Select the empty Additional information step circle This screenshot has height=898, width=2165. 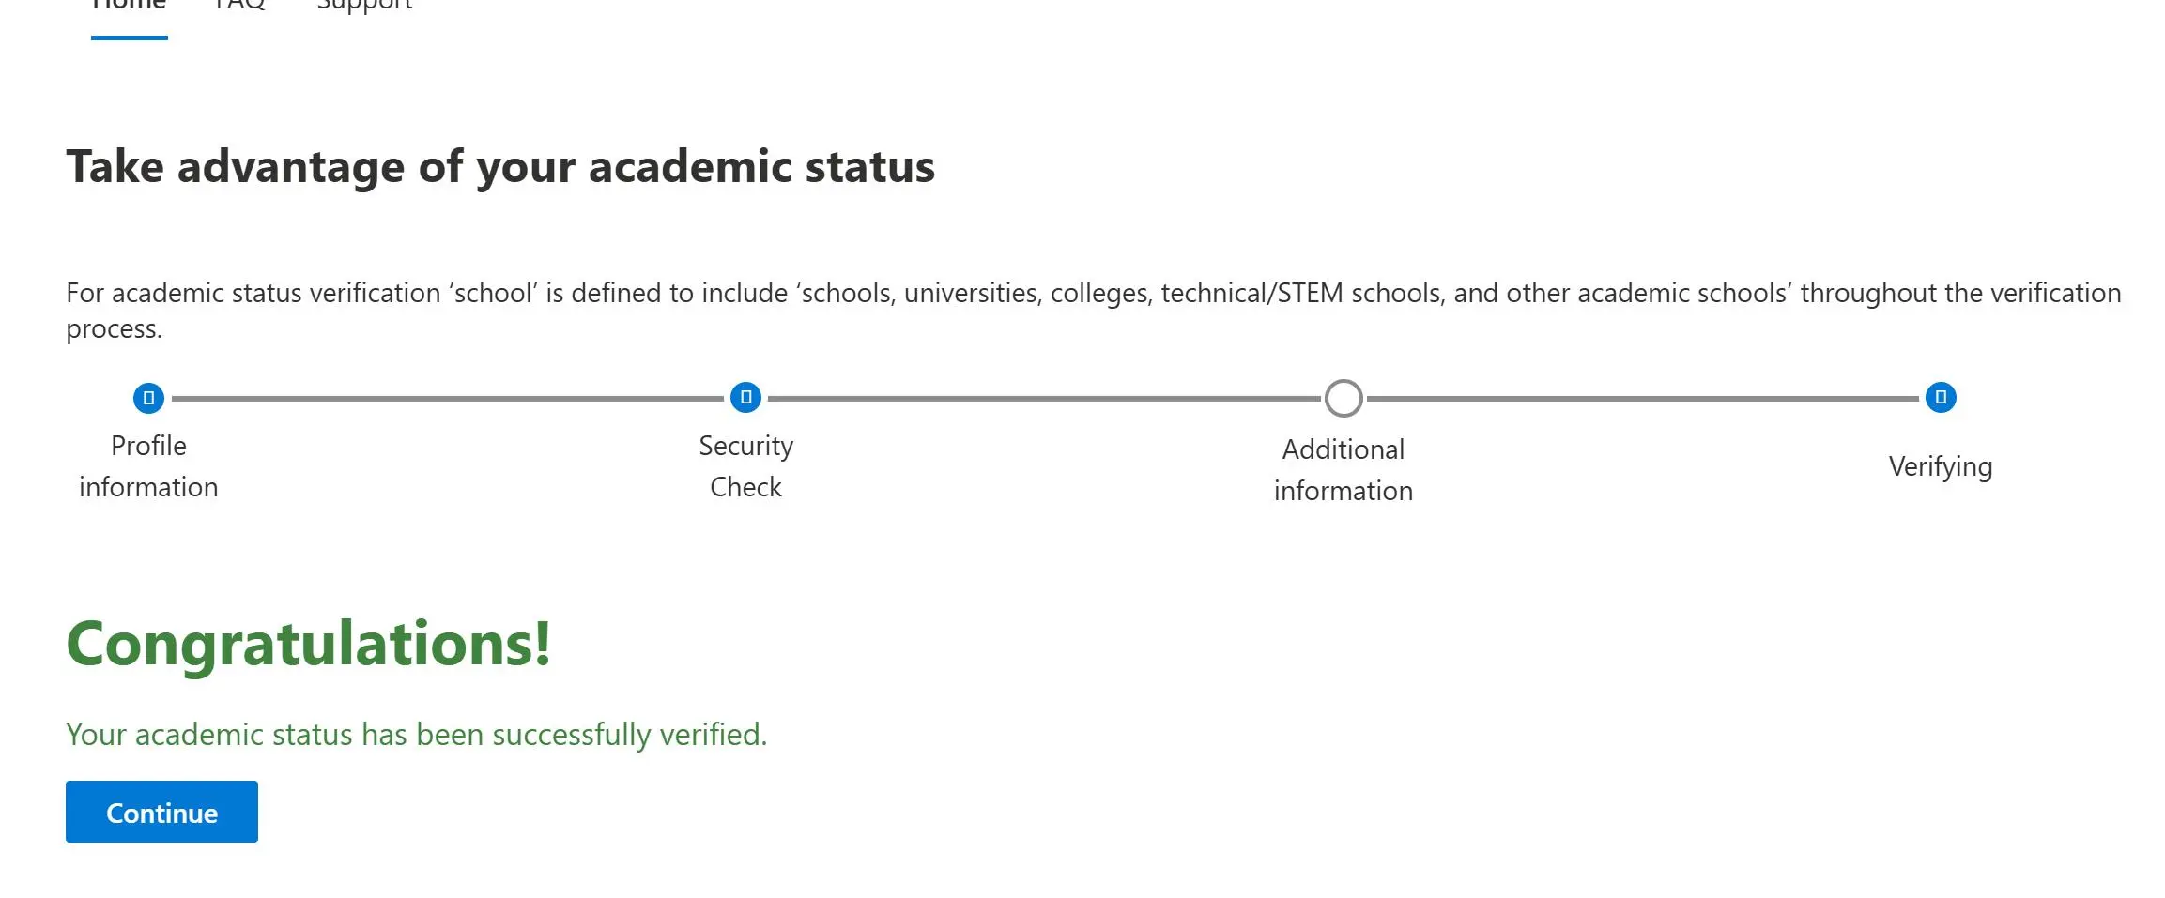pyautogui.click(x=1344, y=398)
